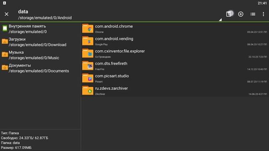Open the list view options icon

click(253, 14)
